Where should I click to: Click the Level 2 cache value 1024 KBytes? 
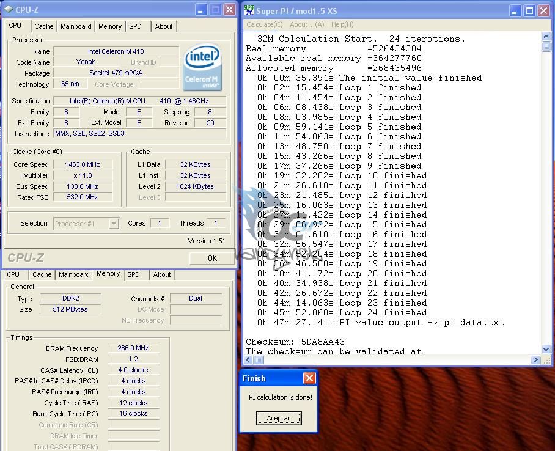[195, 186]
